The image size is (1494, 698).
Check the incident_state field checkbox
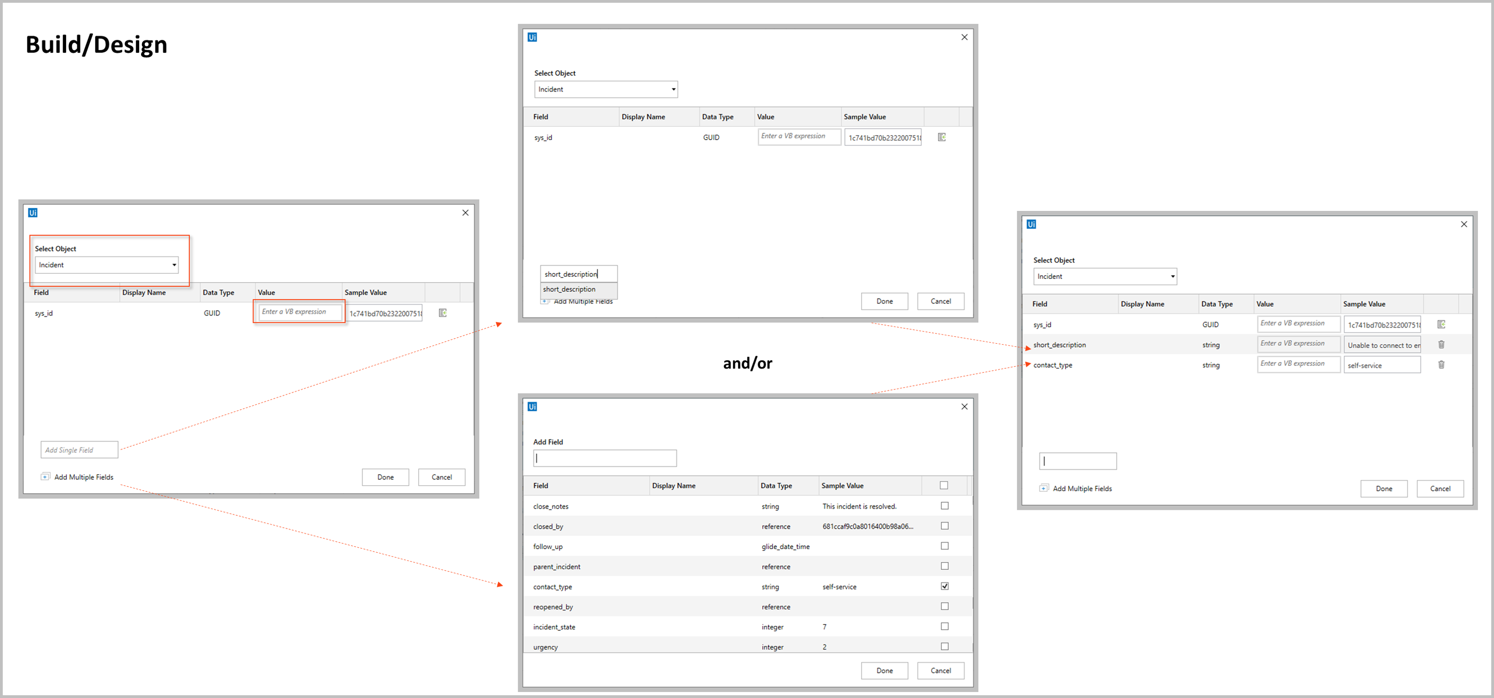point(945,627)
